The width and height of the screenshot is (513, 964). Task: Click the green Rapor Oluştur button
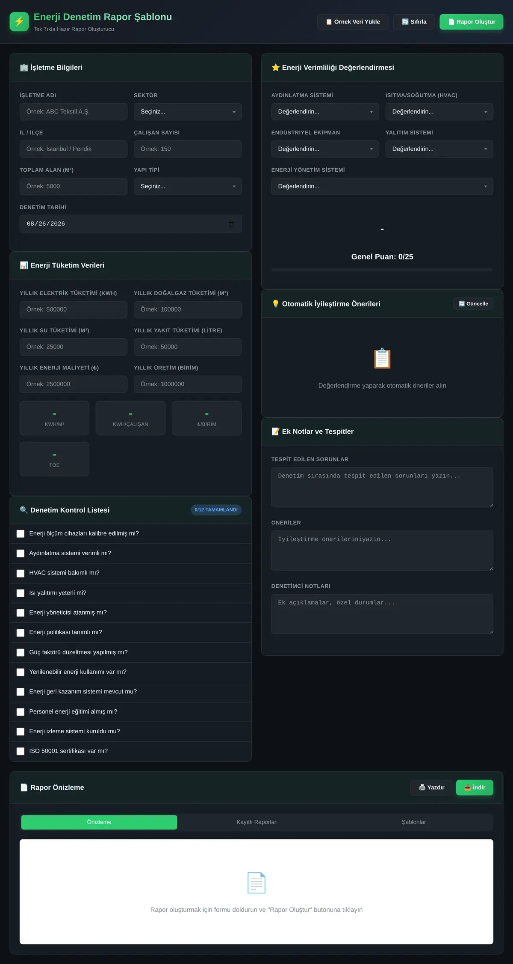[x=472, y=22]
